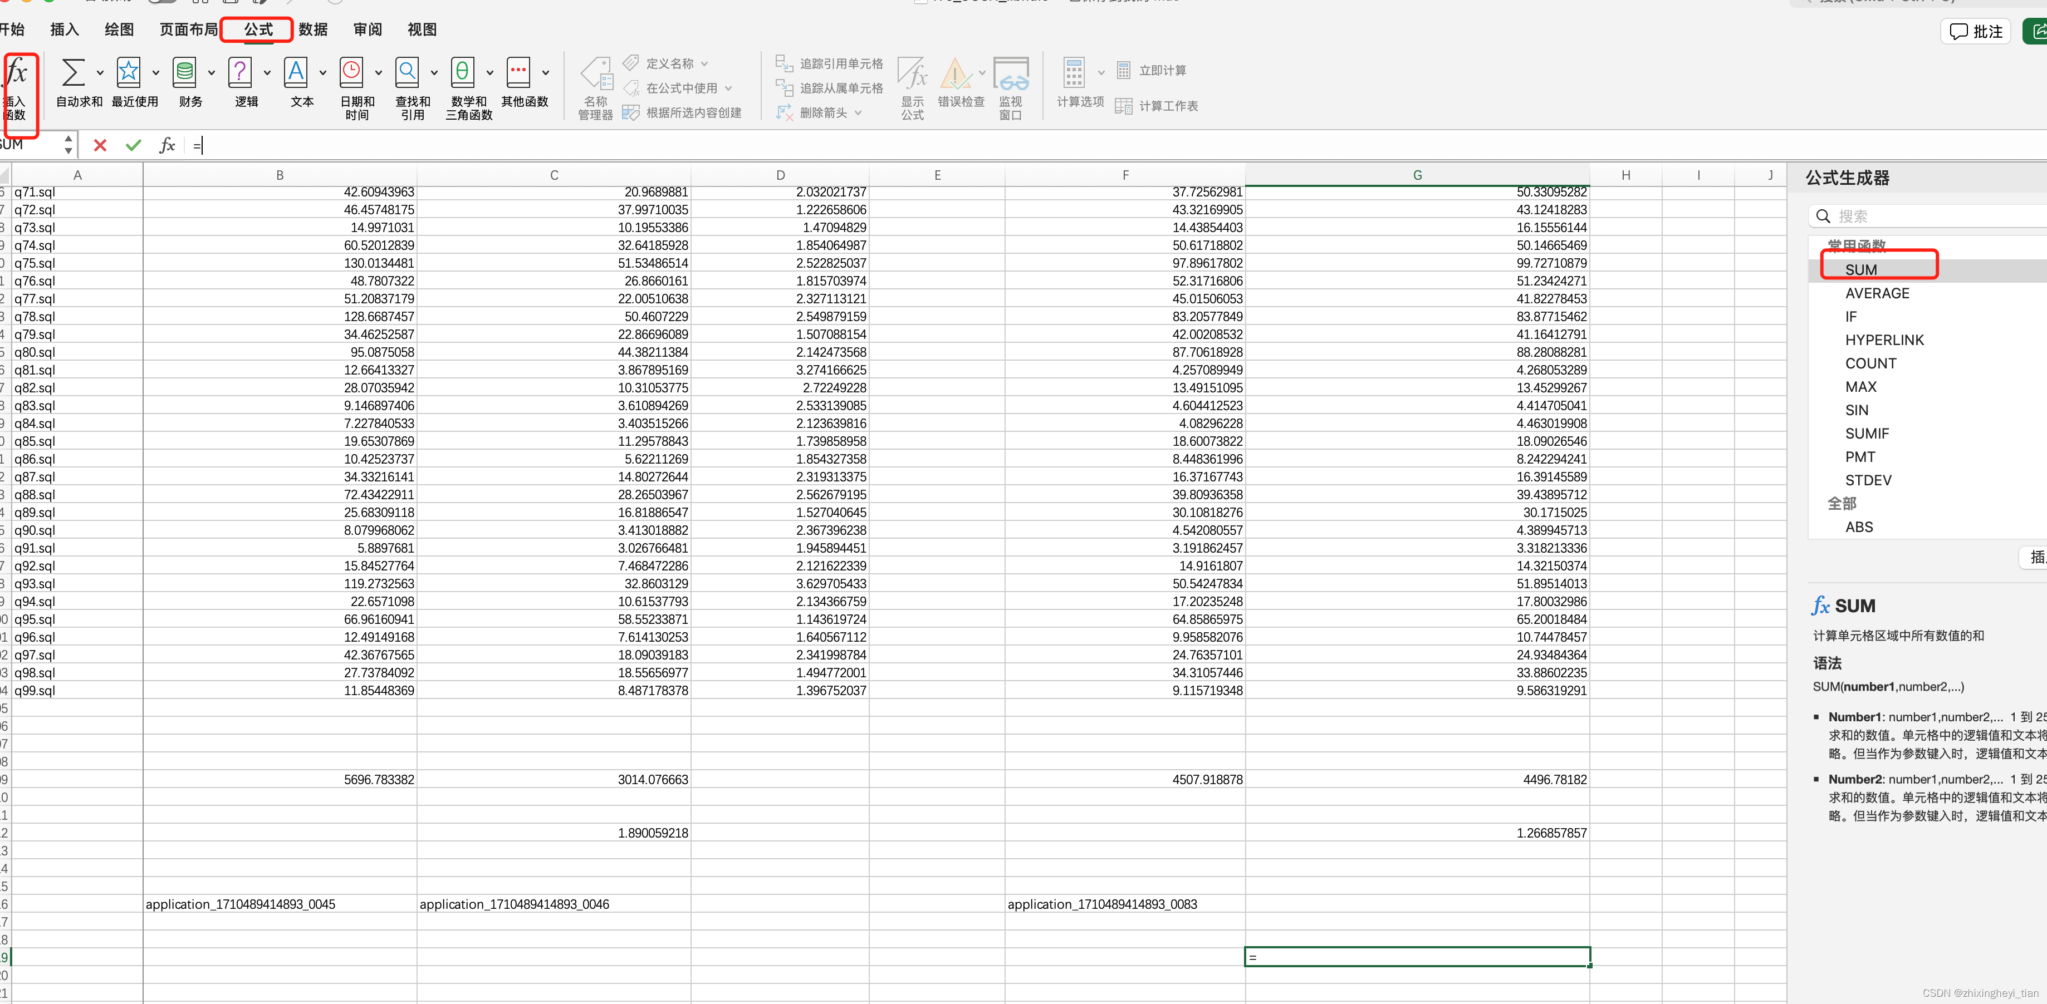Expand the Recently Used dropdown arrow

156,73
